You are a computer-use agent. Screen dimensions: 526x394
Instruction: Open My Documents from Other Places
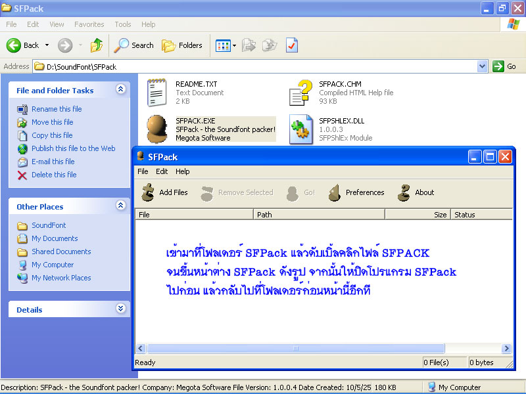click(55, 238)
